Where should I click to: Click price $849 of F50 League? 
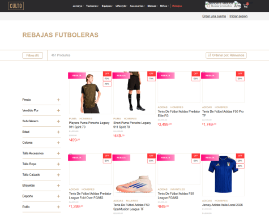coord(163,207)
